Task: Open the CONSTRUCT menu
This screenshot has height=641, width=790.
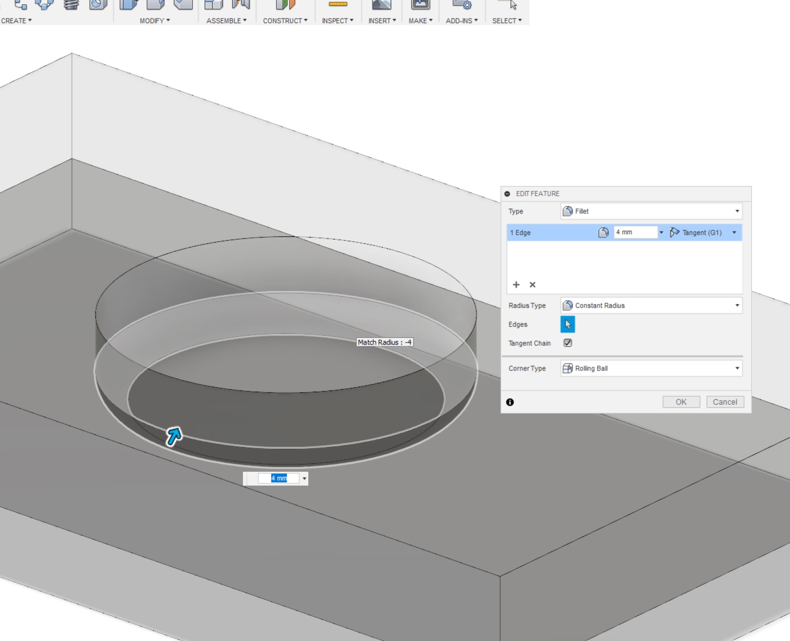Action: (x=285, y=21)
